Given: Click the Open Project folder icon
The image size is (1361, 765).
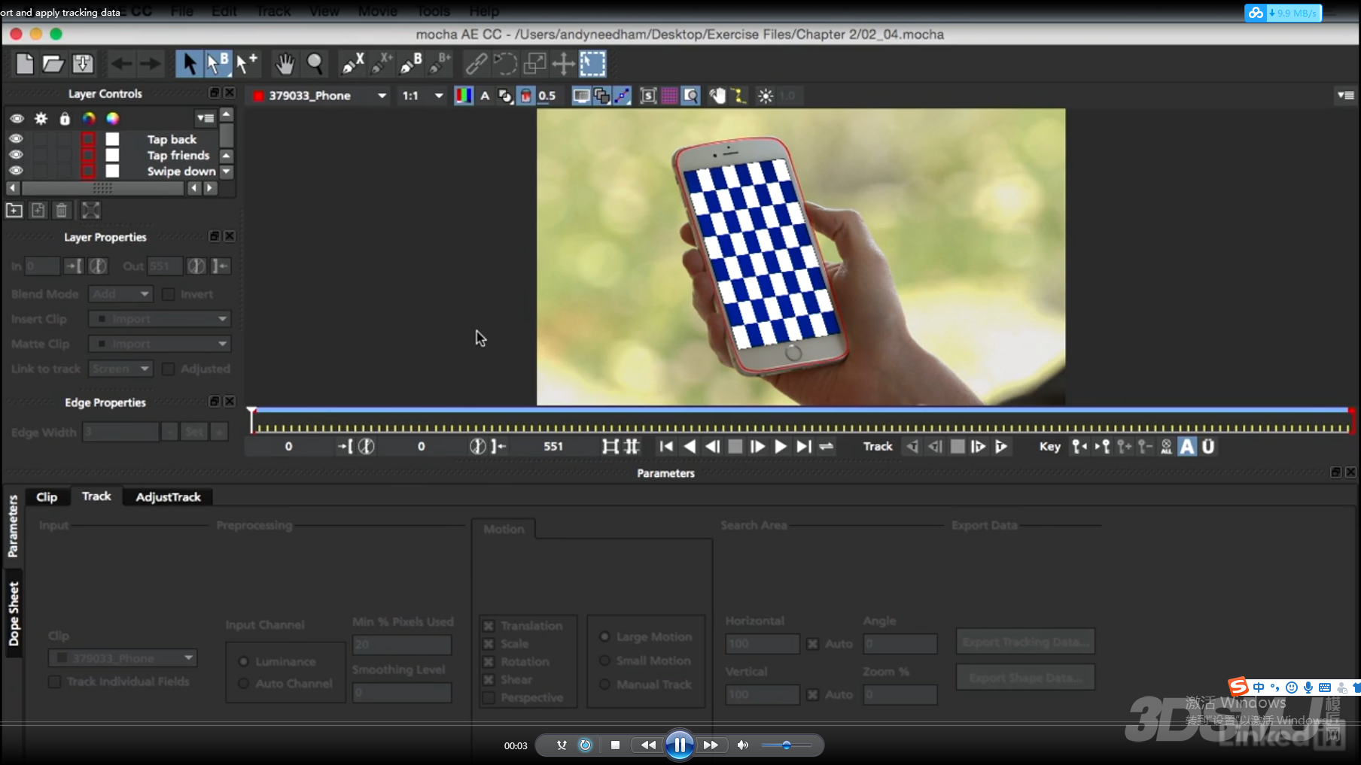Looking at the screenshot, I should click(53, 64).
